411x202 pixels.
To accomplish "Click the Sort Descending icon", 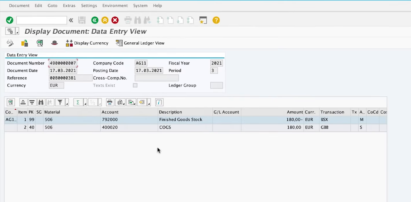I will click(x=32, y=102).
